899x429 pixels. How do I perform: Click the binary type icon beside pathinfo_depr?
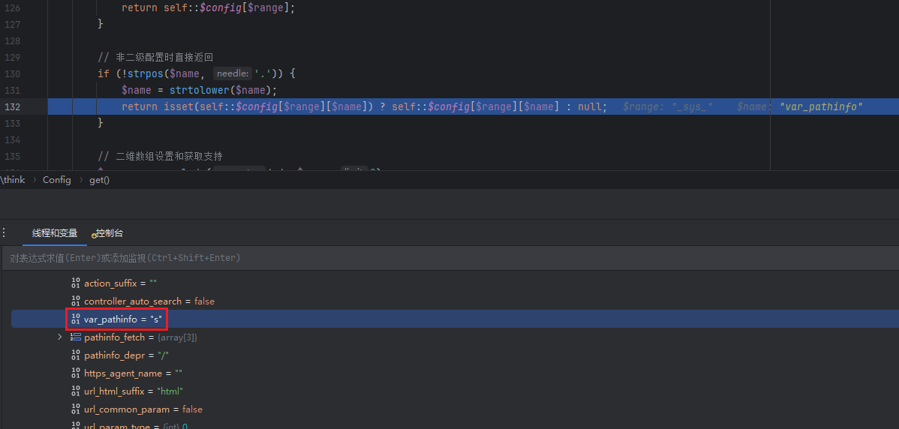click(x=76, y=355)
